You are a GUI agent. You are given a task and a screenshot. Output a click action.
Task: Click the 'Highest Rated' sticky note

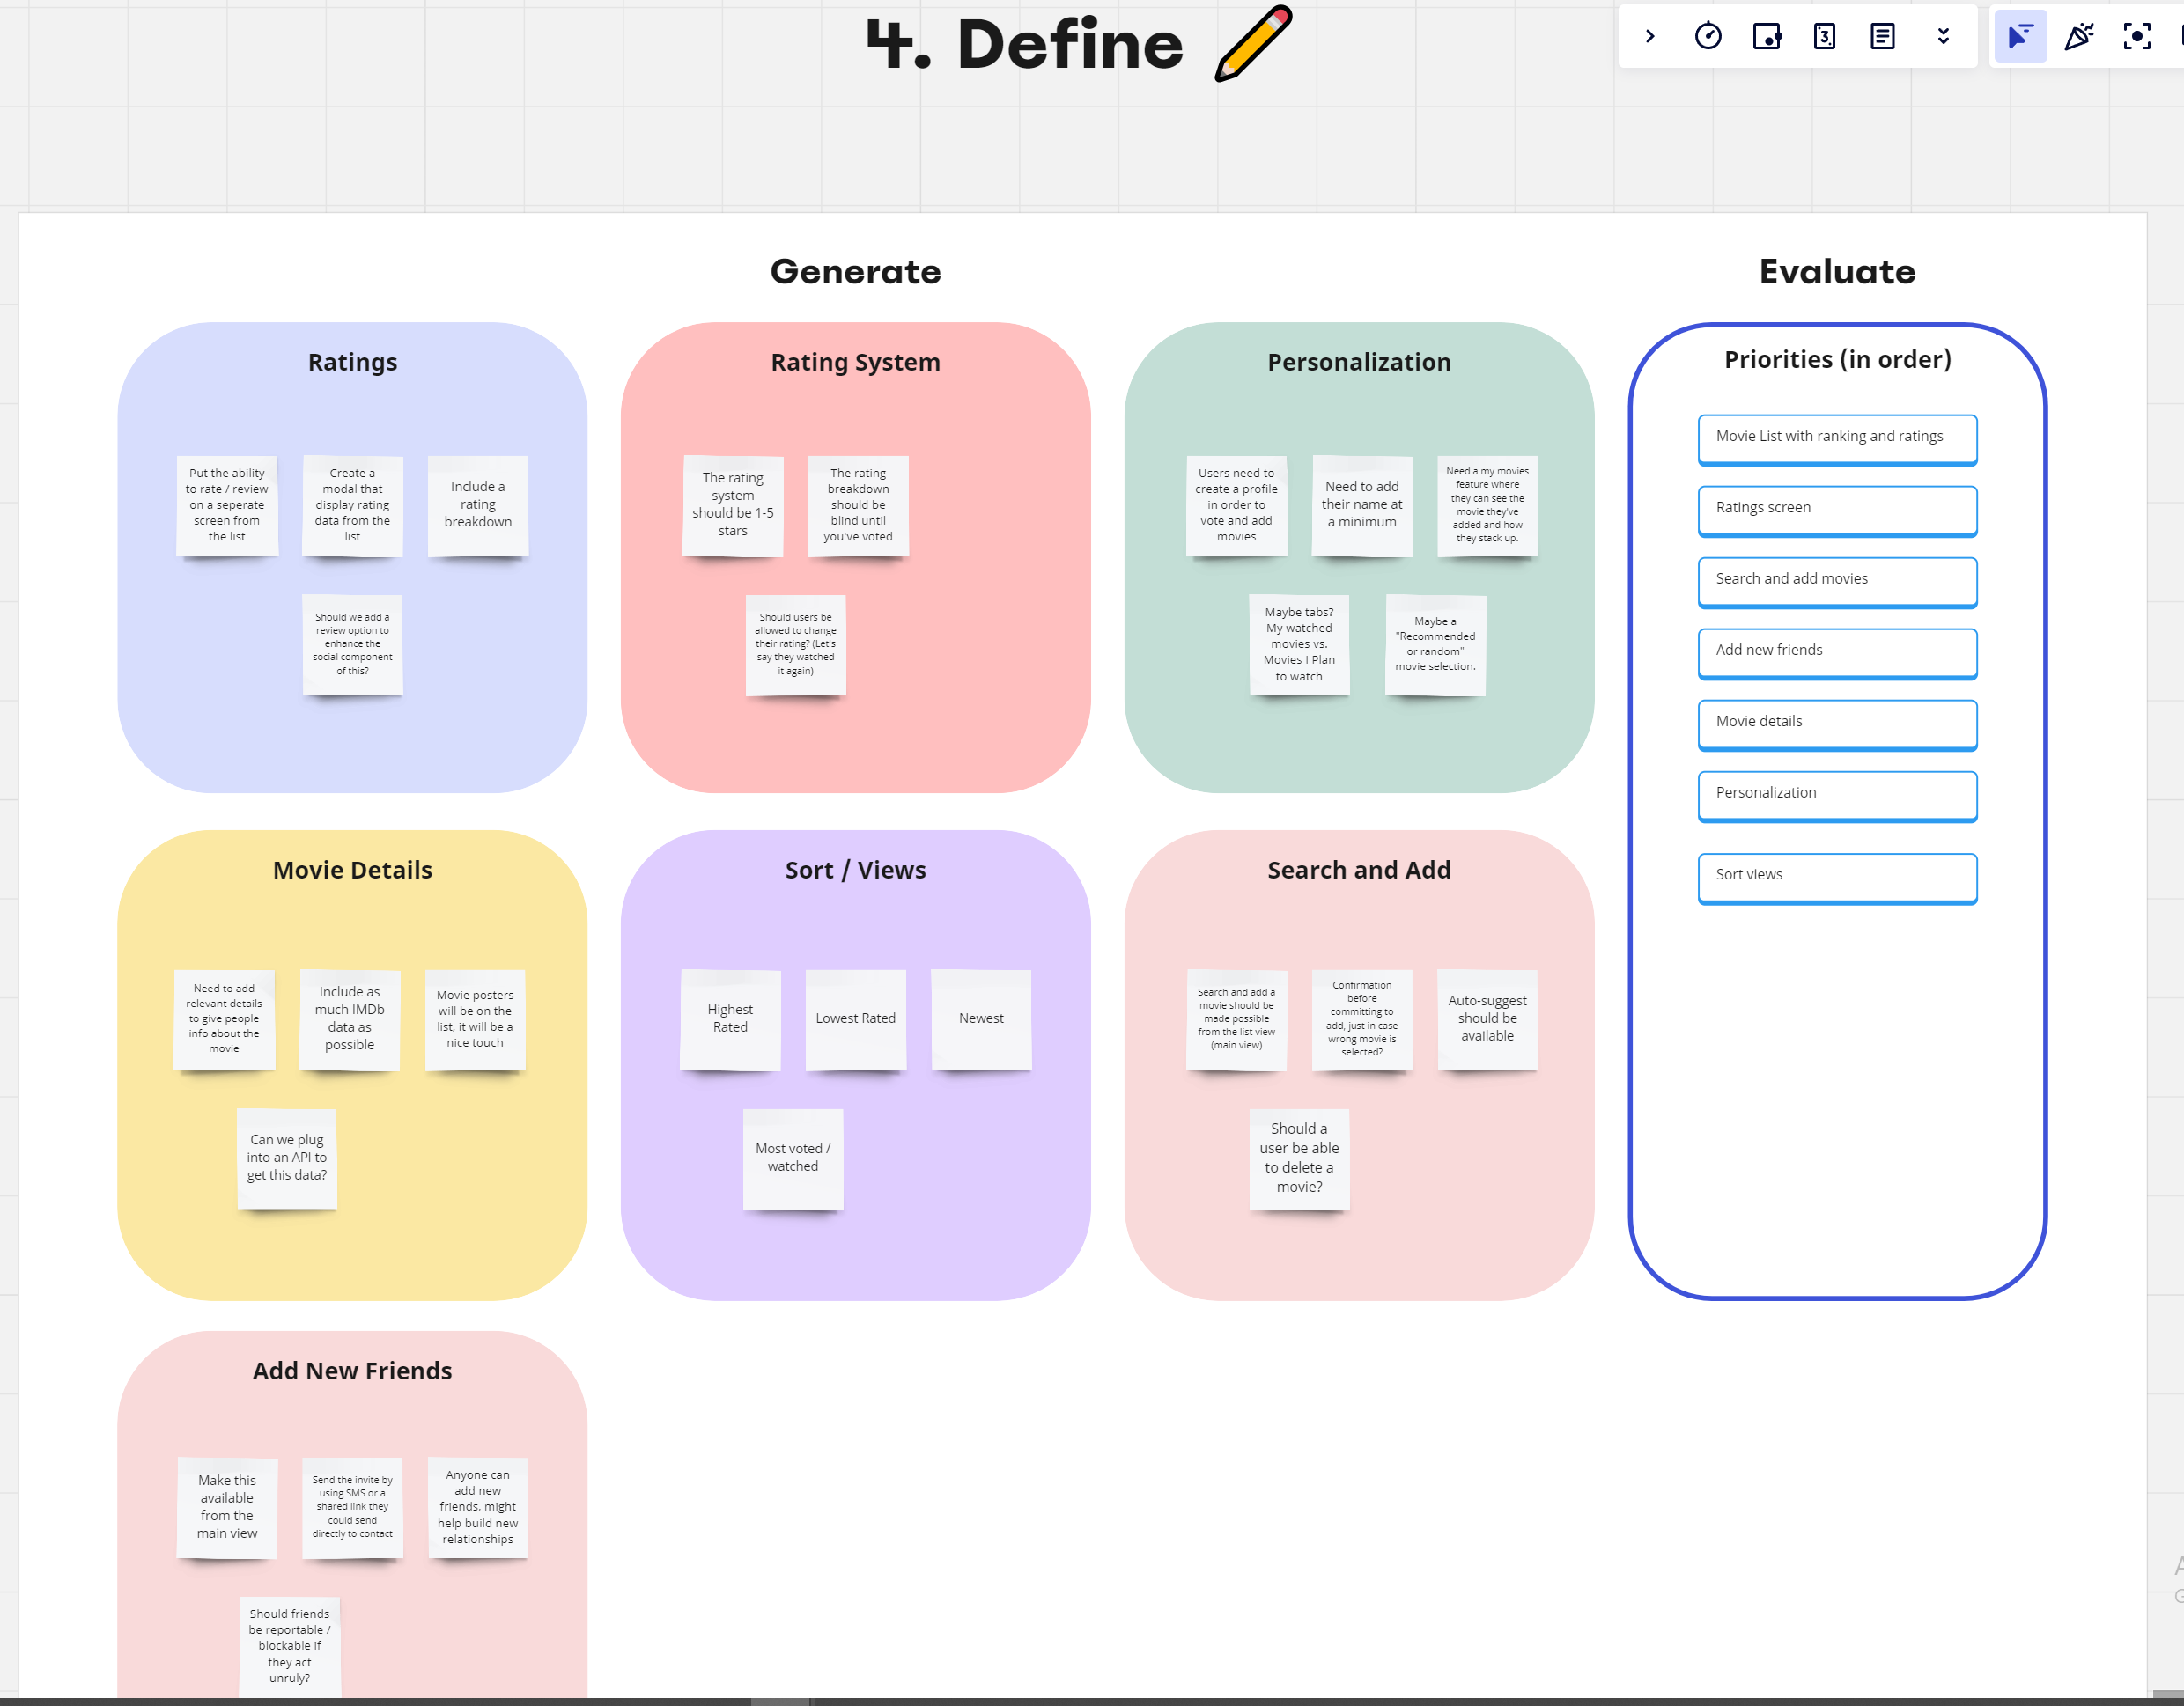[730, 1018]
